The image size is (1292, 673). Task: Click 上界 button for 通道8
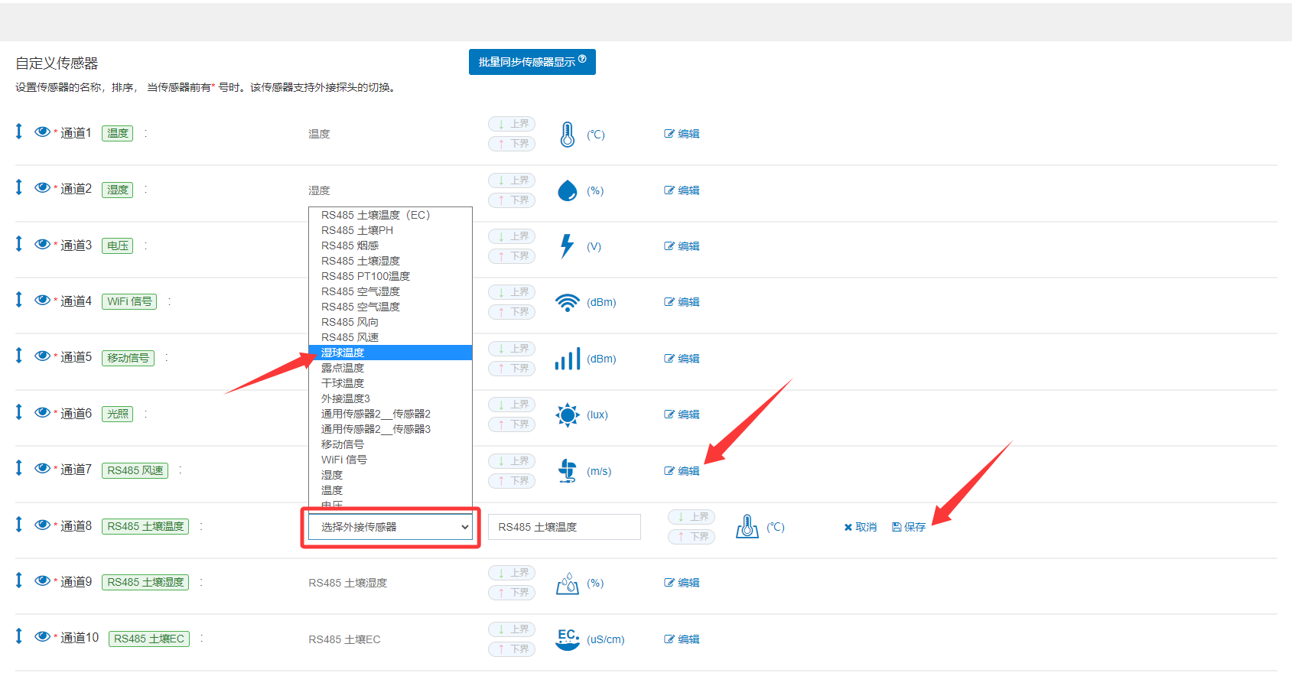(x=692, y=517)
